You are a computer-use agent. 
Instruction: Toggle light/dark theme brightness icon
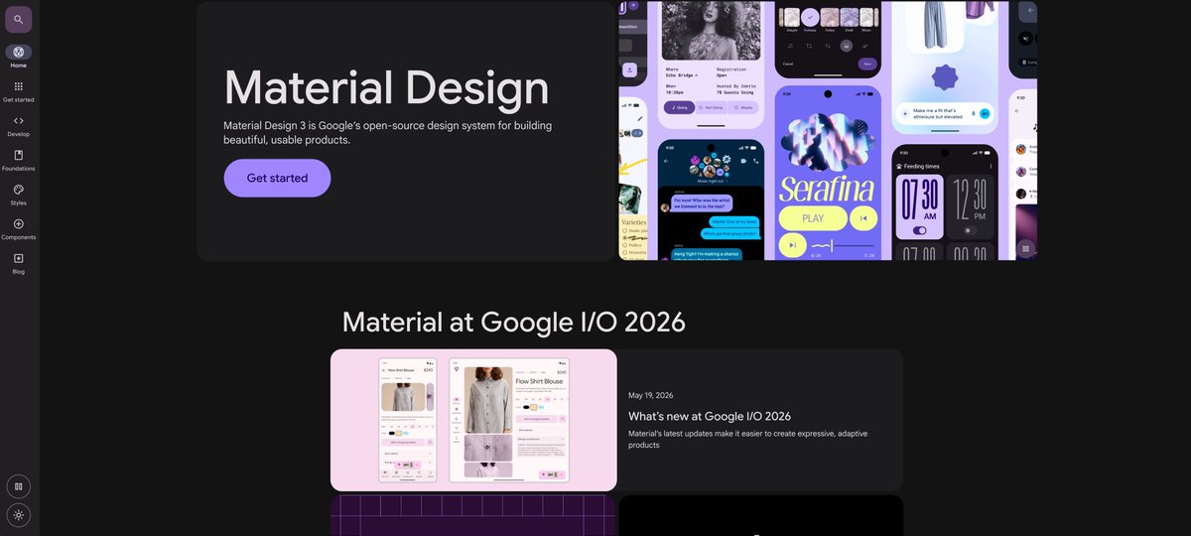pos(18,515)
